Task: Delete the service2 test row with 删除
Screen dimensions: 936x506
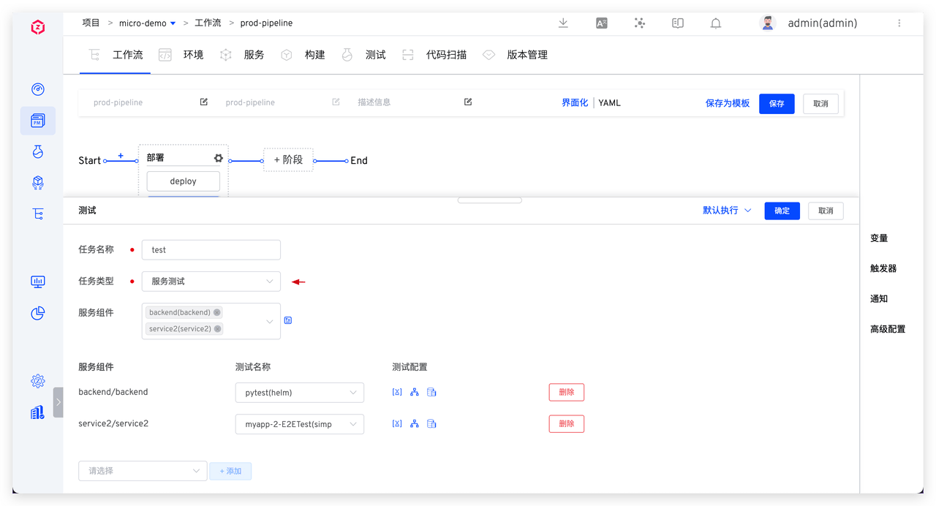Action: (x=566, y=423)
